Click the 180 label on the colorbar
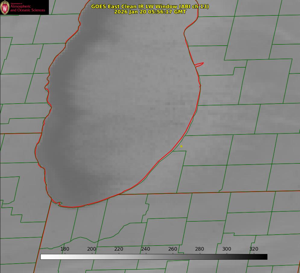Viewport: 300px width, 273px height. pos(65,249)
